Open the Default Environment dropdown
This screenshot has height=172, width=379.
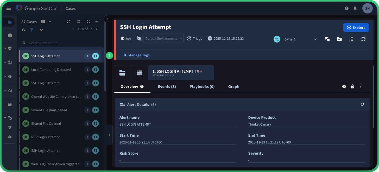point(163,38)
